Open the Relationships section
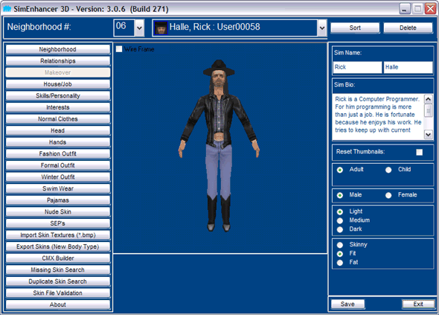 (58, 61)
